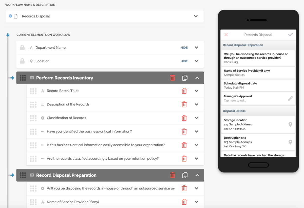This screenshot has height=208, width=304.
Task: Delete the Perform Records Inventory section
Action: pos(173,78)
